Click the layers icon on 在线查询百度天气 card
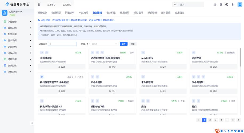This screenshot has width=244, height=133. pyautogui.click(x=42, y=77)
